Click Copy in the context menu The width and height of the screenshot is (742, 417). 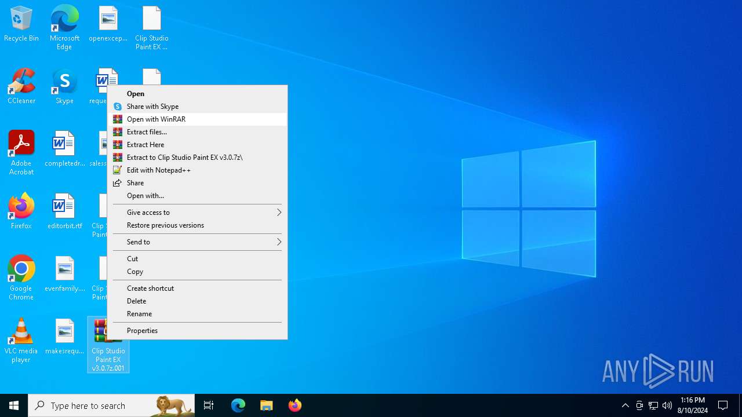click(197, 272)
